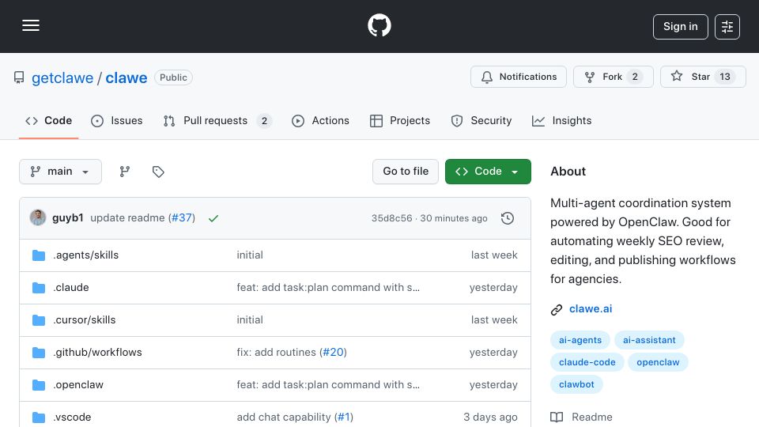Click folder icon of .agents/skills row
The height and width of the screenshot is (427, 759).
click(39, 255)
